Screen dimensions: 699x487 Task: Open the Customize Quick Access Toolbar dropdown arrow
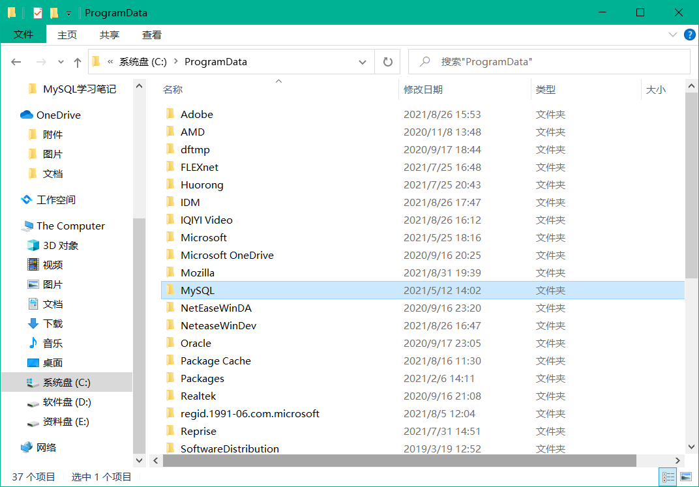tap(68, 14)
